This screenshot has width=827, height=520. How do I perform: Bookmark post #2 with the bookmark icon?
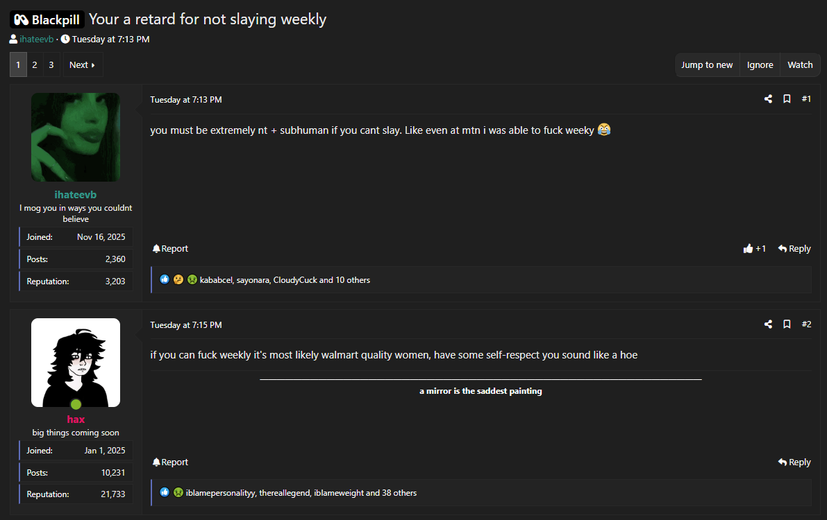(x=787, y=324)
